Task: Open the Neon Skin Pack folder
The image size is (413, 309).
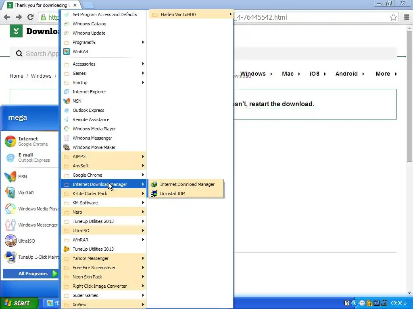Action: click(104, 277)
